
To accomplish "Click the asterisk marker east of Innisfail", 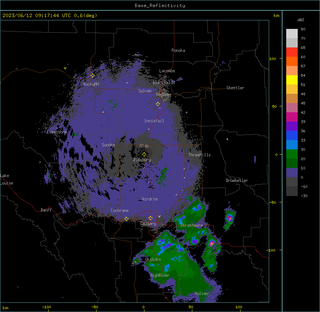I will 186,113.
